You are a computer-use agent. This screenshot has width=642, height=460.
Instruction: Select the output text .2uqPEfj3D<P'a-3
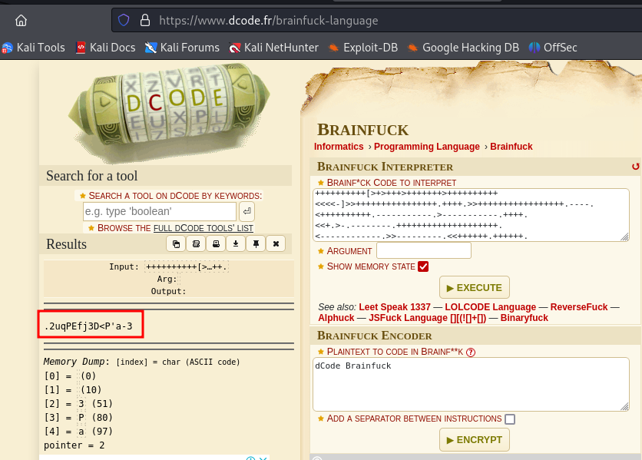click(88, 326)
